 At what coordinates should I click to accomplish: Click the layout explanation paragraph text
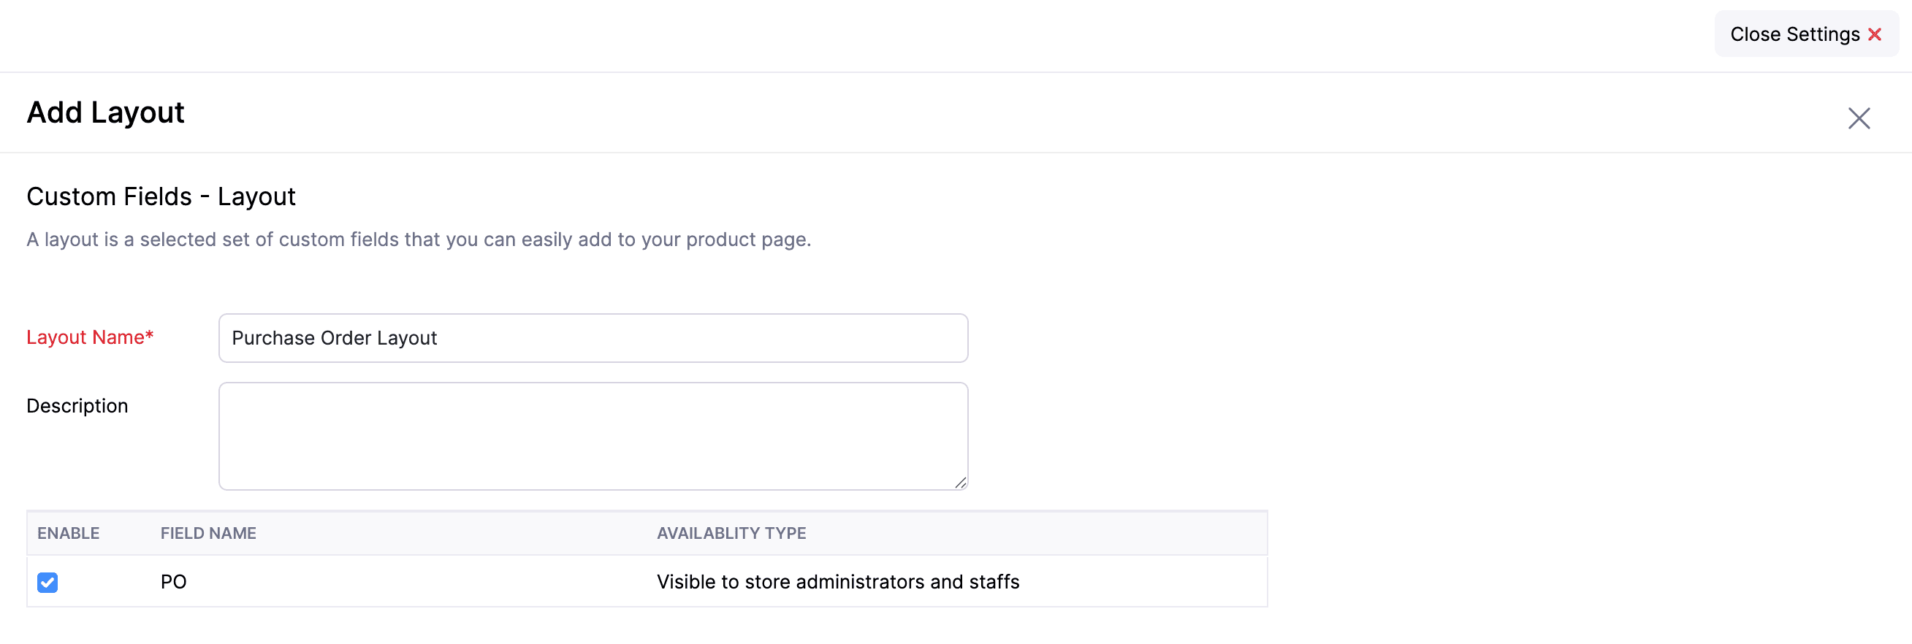pyautogui.click(x=419, y=239)
